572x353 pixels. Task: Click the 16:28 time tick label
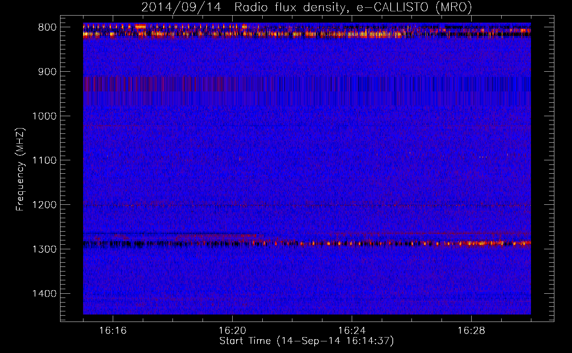pos(471,331)
